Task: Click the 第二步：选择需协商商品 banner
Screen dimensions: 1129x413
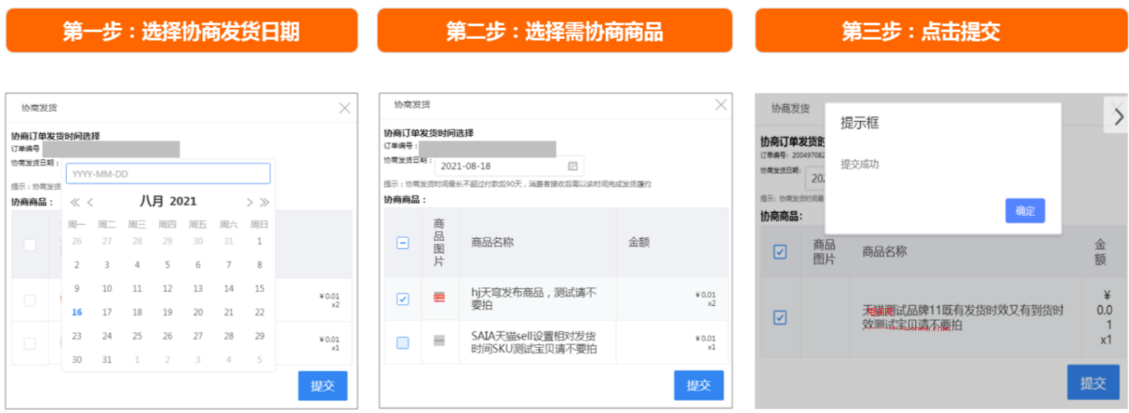Action: click(555, 31)
